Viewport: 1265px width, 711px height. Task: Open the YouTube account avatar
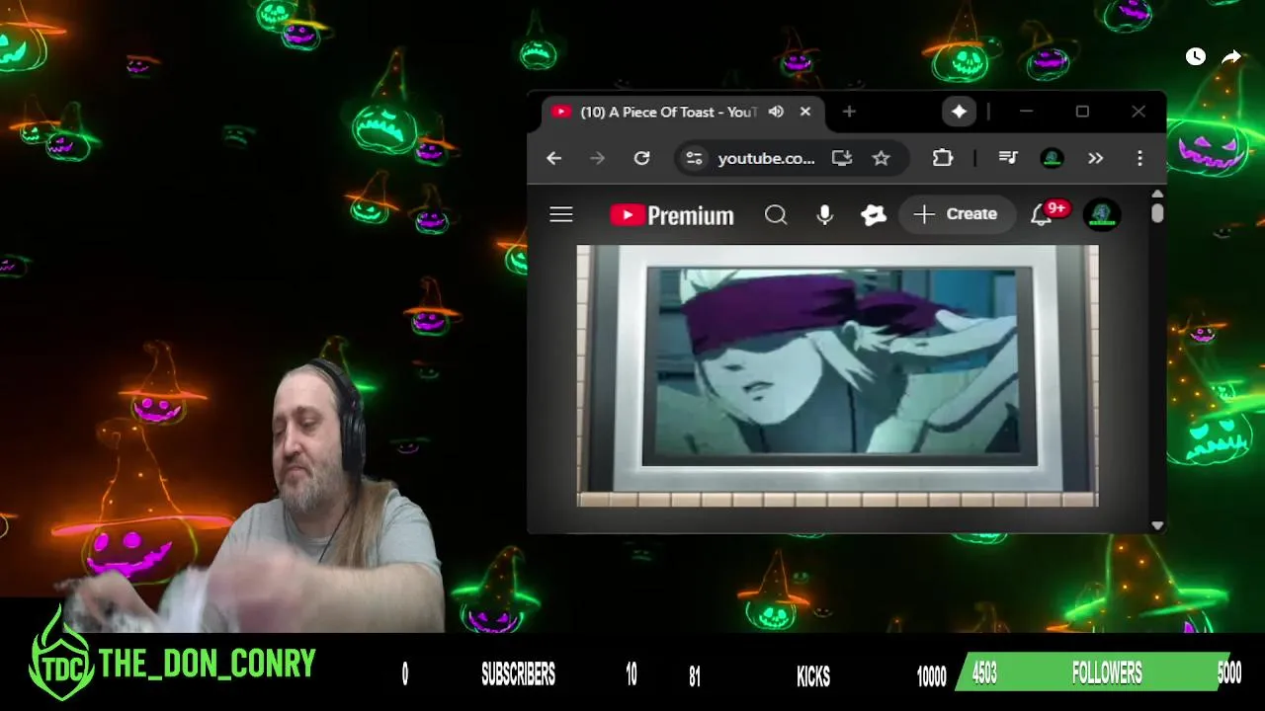[x=1102, y=214]
